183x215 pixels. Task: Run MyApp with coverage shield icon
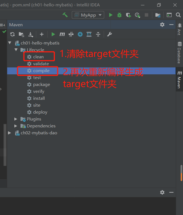[x=128, y=15]
